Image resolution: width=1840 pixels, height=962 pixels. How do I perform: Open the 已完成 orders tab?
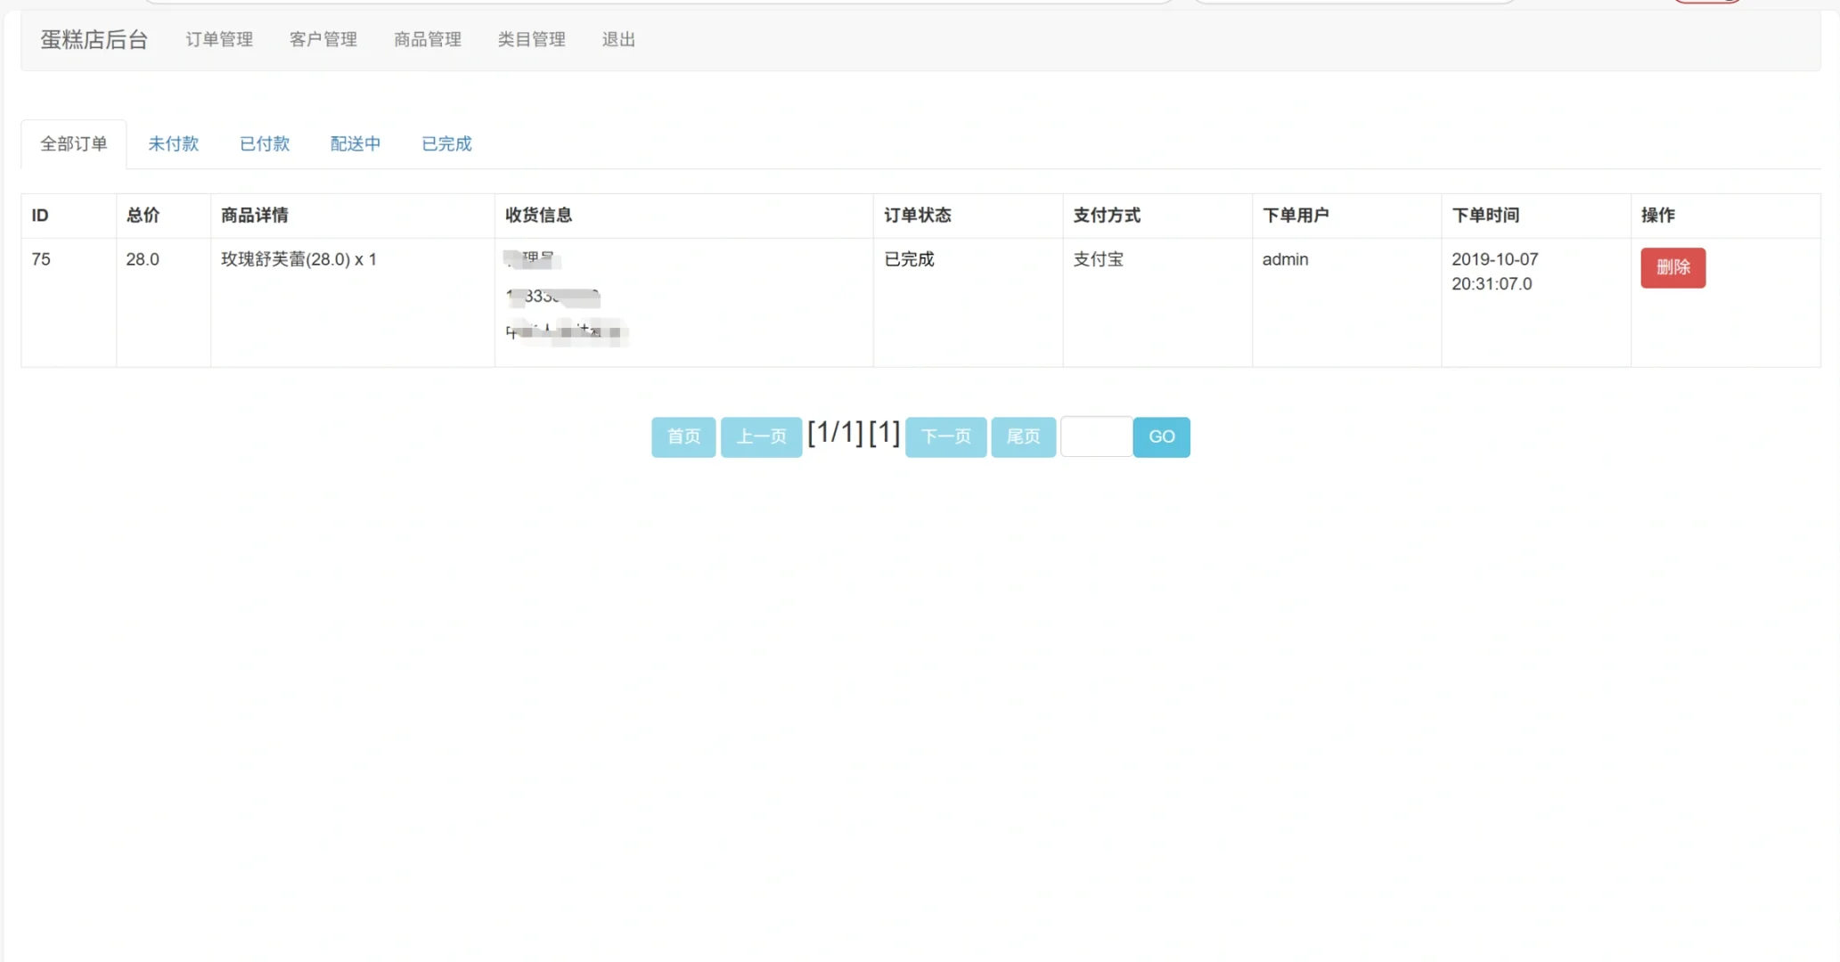(446, 143)
